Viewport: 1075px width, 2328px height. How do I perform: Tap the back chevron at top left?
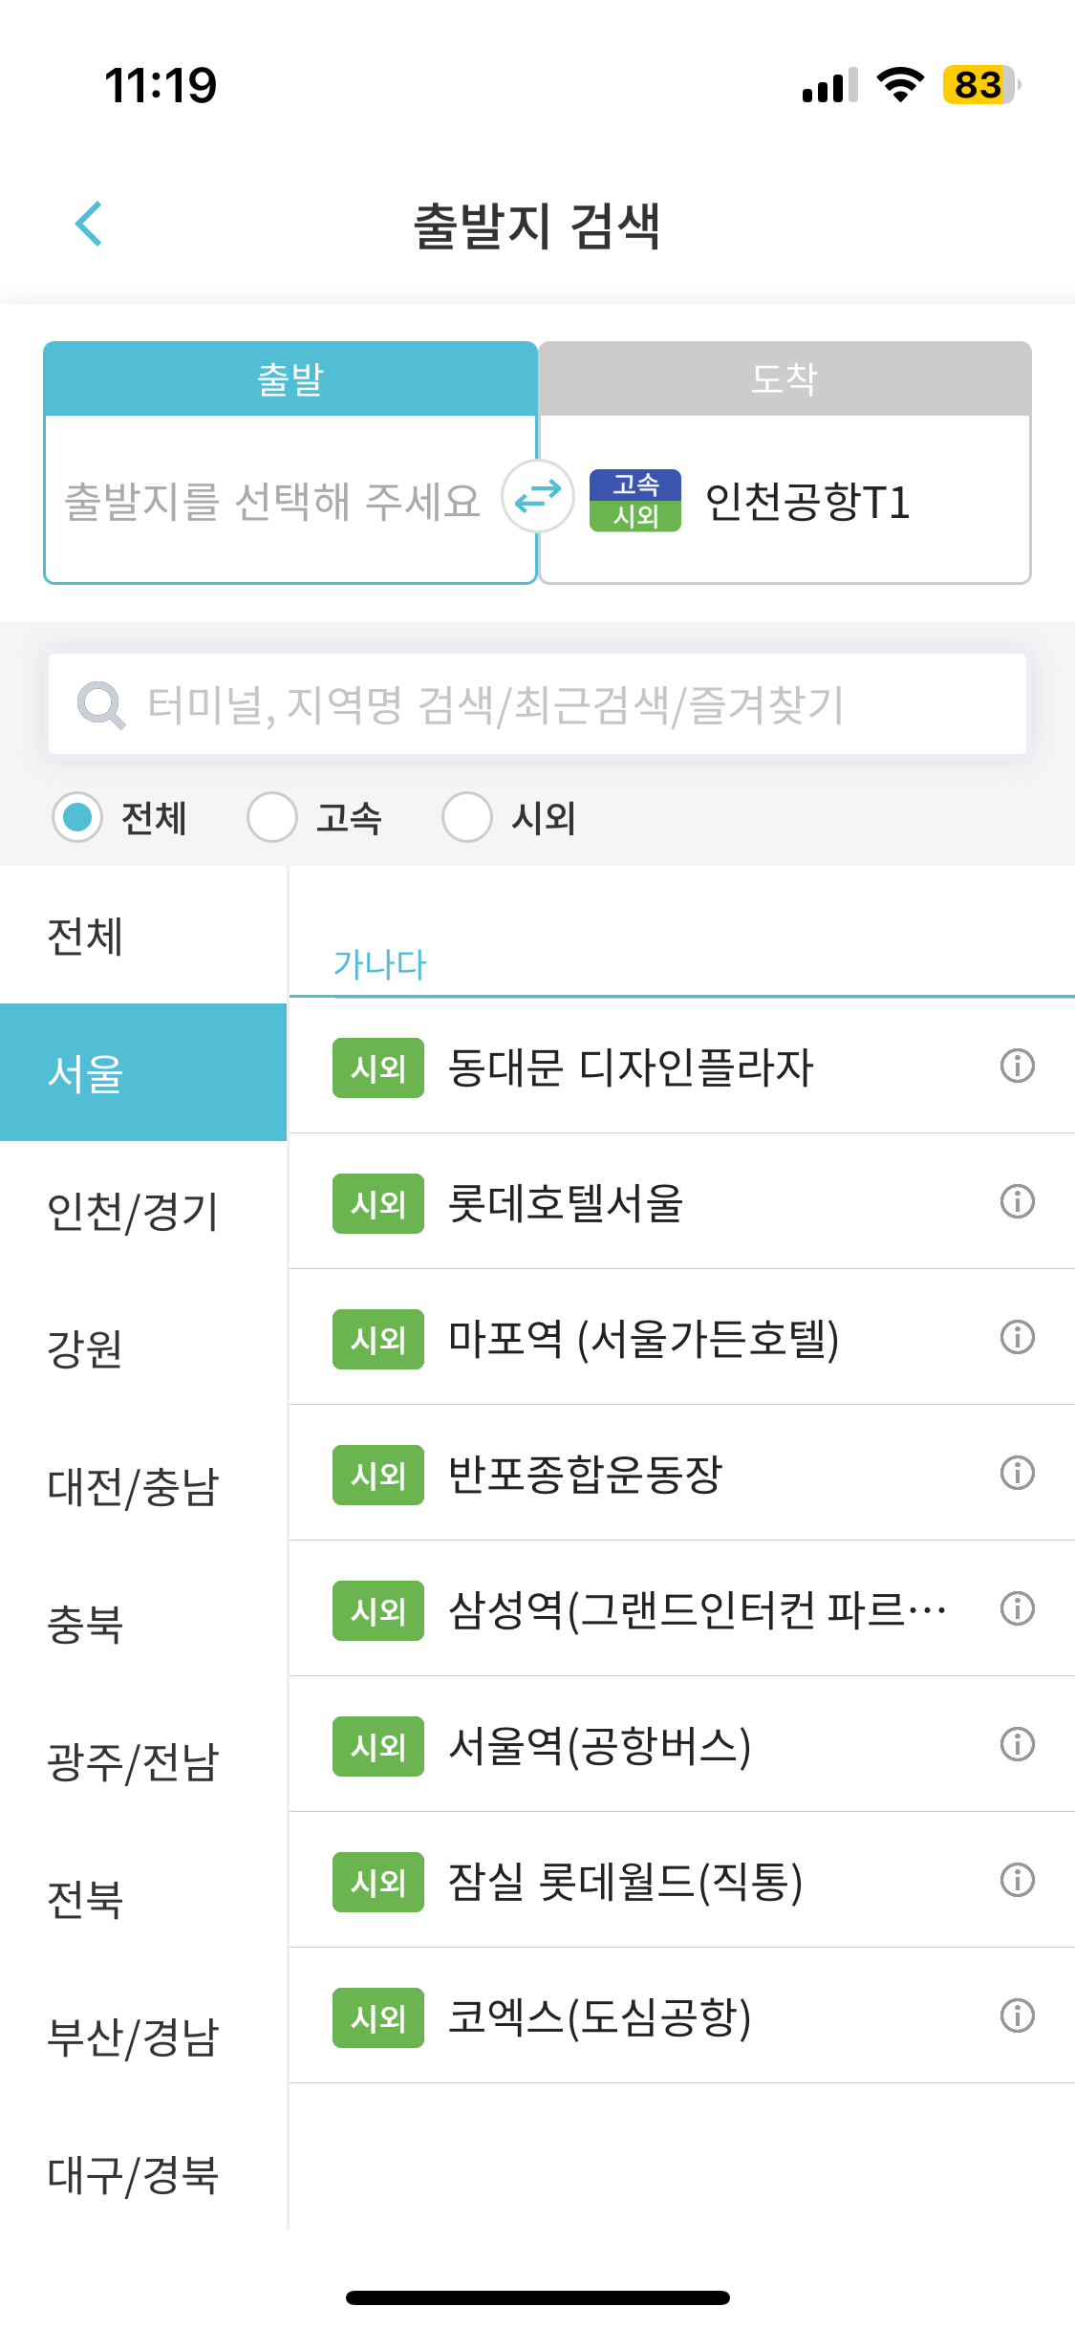(x=89, y=224)
